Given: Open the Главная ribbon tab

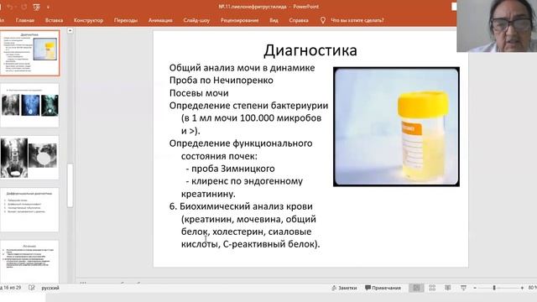Looking at the screenshot, I should [25, 20].
